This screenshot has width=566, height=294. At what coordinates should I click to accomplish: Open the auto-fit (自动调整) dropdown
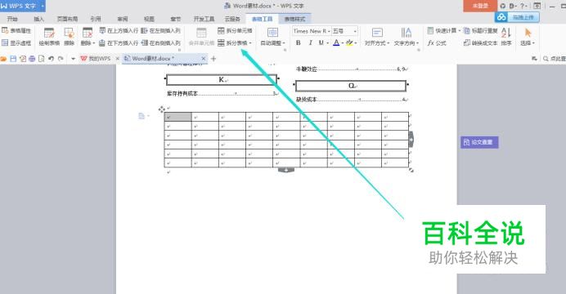[x=272, y=37]
